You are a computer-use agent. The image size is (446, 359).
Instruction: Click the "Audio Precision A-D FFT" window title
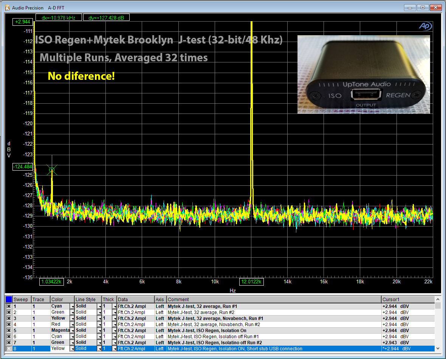[x=38, y=8]
